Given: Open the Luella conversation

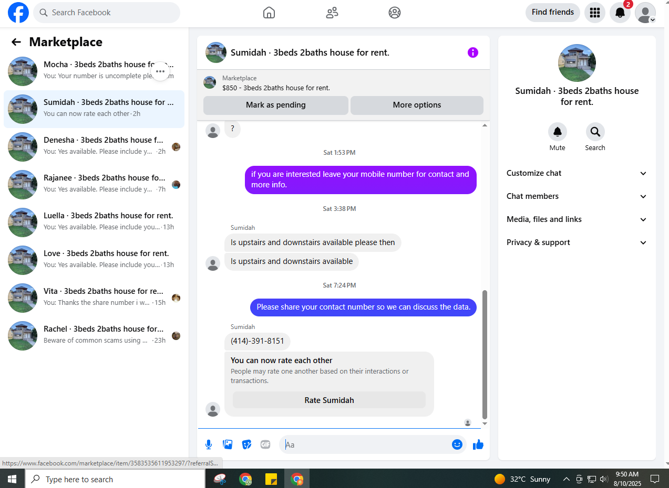Looking at the screenshot, I should point(94,222).
